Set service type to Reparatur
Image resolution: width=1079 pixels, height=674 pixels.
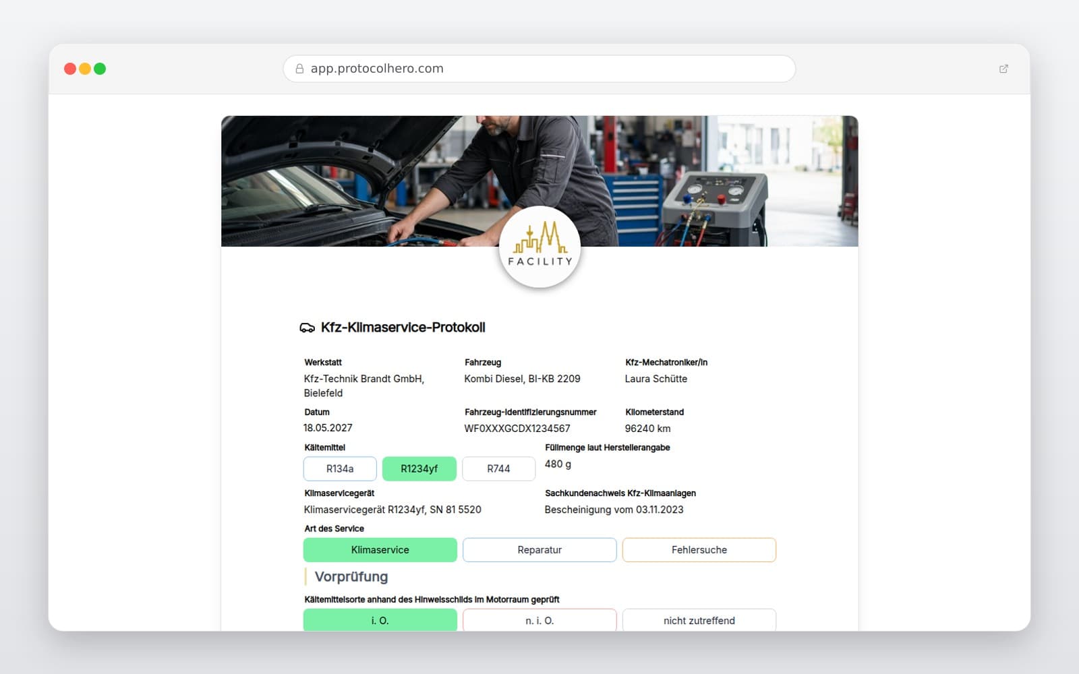[539, 550]
